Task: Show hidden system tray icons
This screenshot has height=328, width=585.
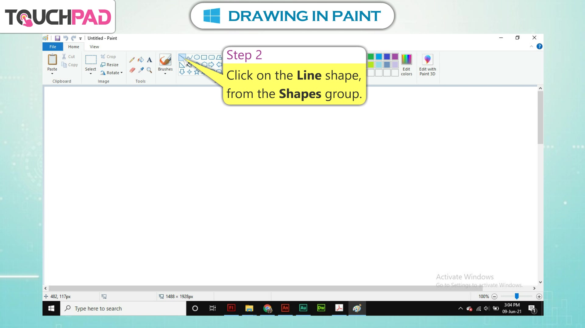Action: [460, 308]
